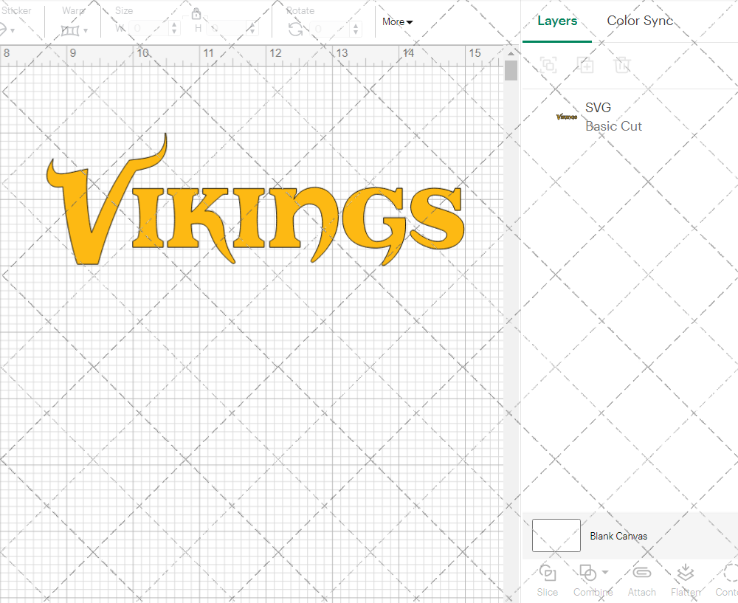Click the Flatten tool
Viewport: 738px width, 603px height.
(x=686, y=581)
